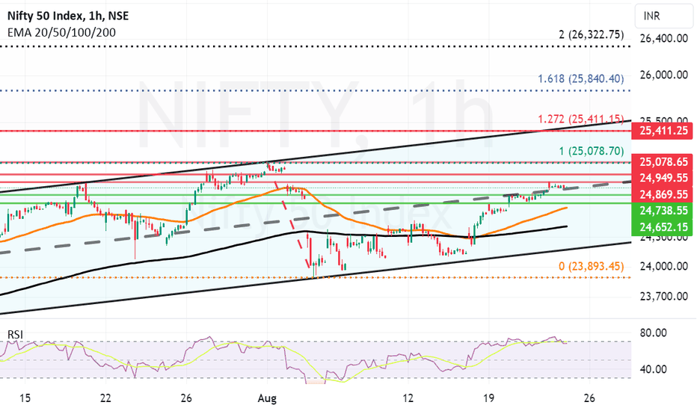Select the 24,652.15 green price tag

663,227
